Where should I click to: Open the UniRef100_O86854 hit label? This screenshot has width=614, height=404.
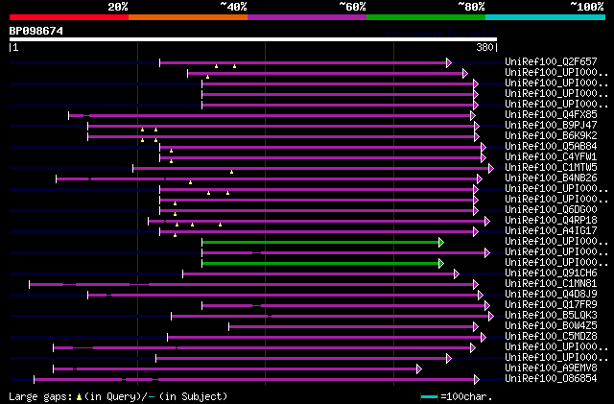coord(551,378)
